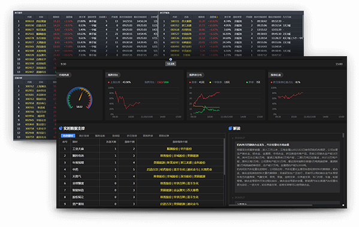The width and height of the screenshot is (359, 227).
Task: Click the 涨停红盘 chart label pill
Action: tap(276, 75)
